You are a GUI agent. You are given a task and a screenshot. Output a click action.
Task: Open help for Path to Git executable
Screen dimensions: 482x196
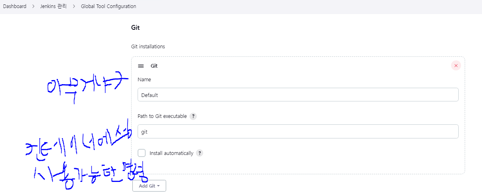pos(193,116)
